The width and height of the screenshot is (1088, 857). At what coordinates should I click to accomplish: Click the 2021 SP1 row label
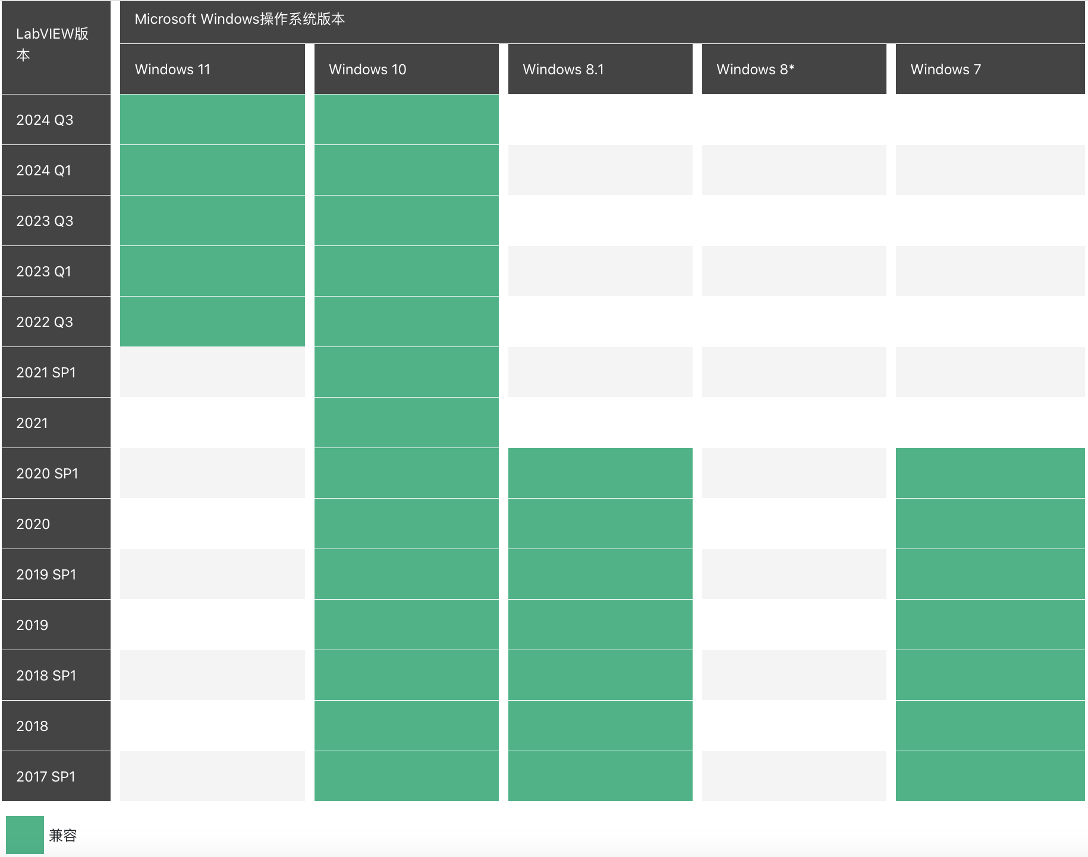click(x=56, y=372)
